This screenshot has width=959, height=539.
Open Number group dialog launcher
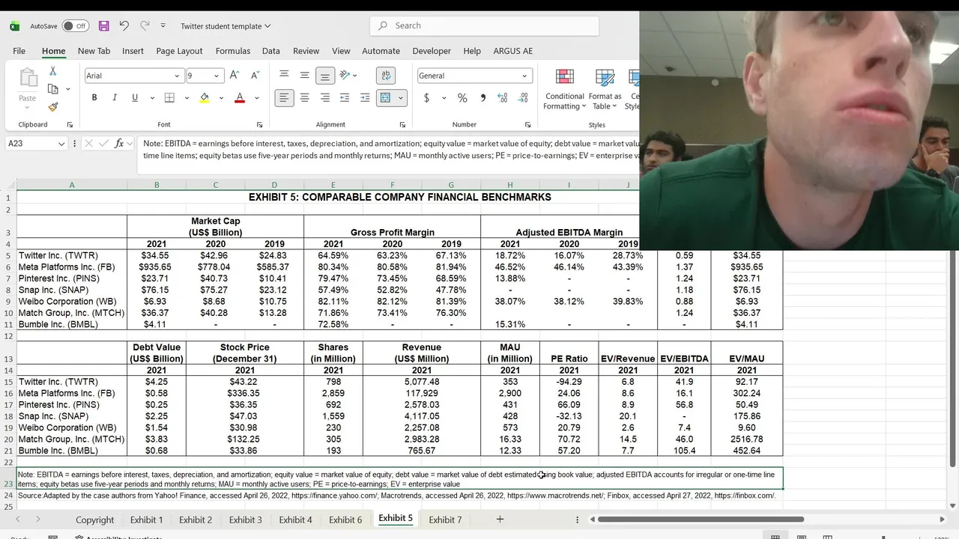(527, 125)
